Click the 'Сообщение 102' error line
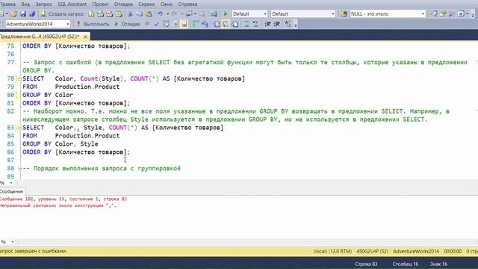 click(63, 199)
